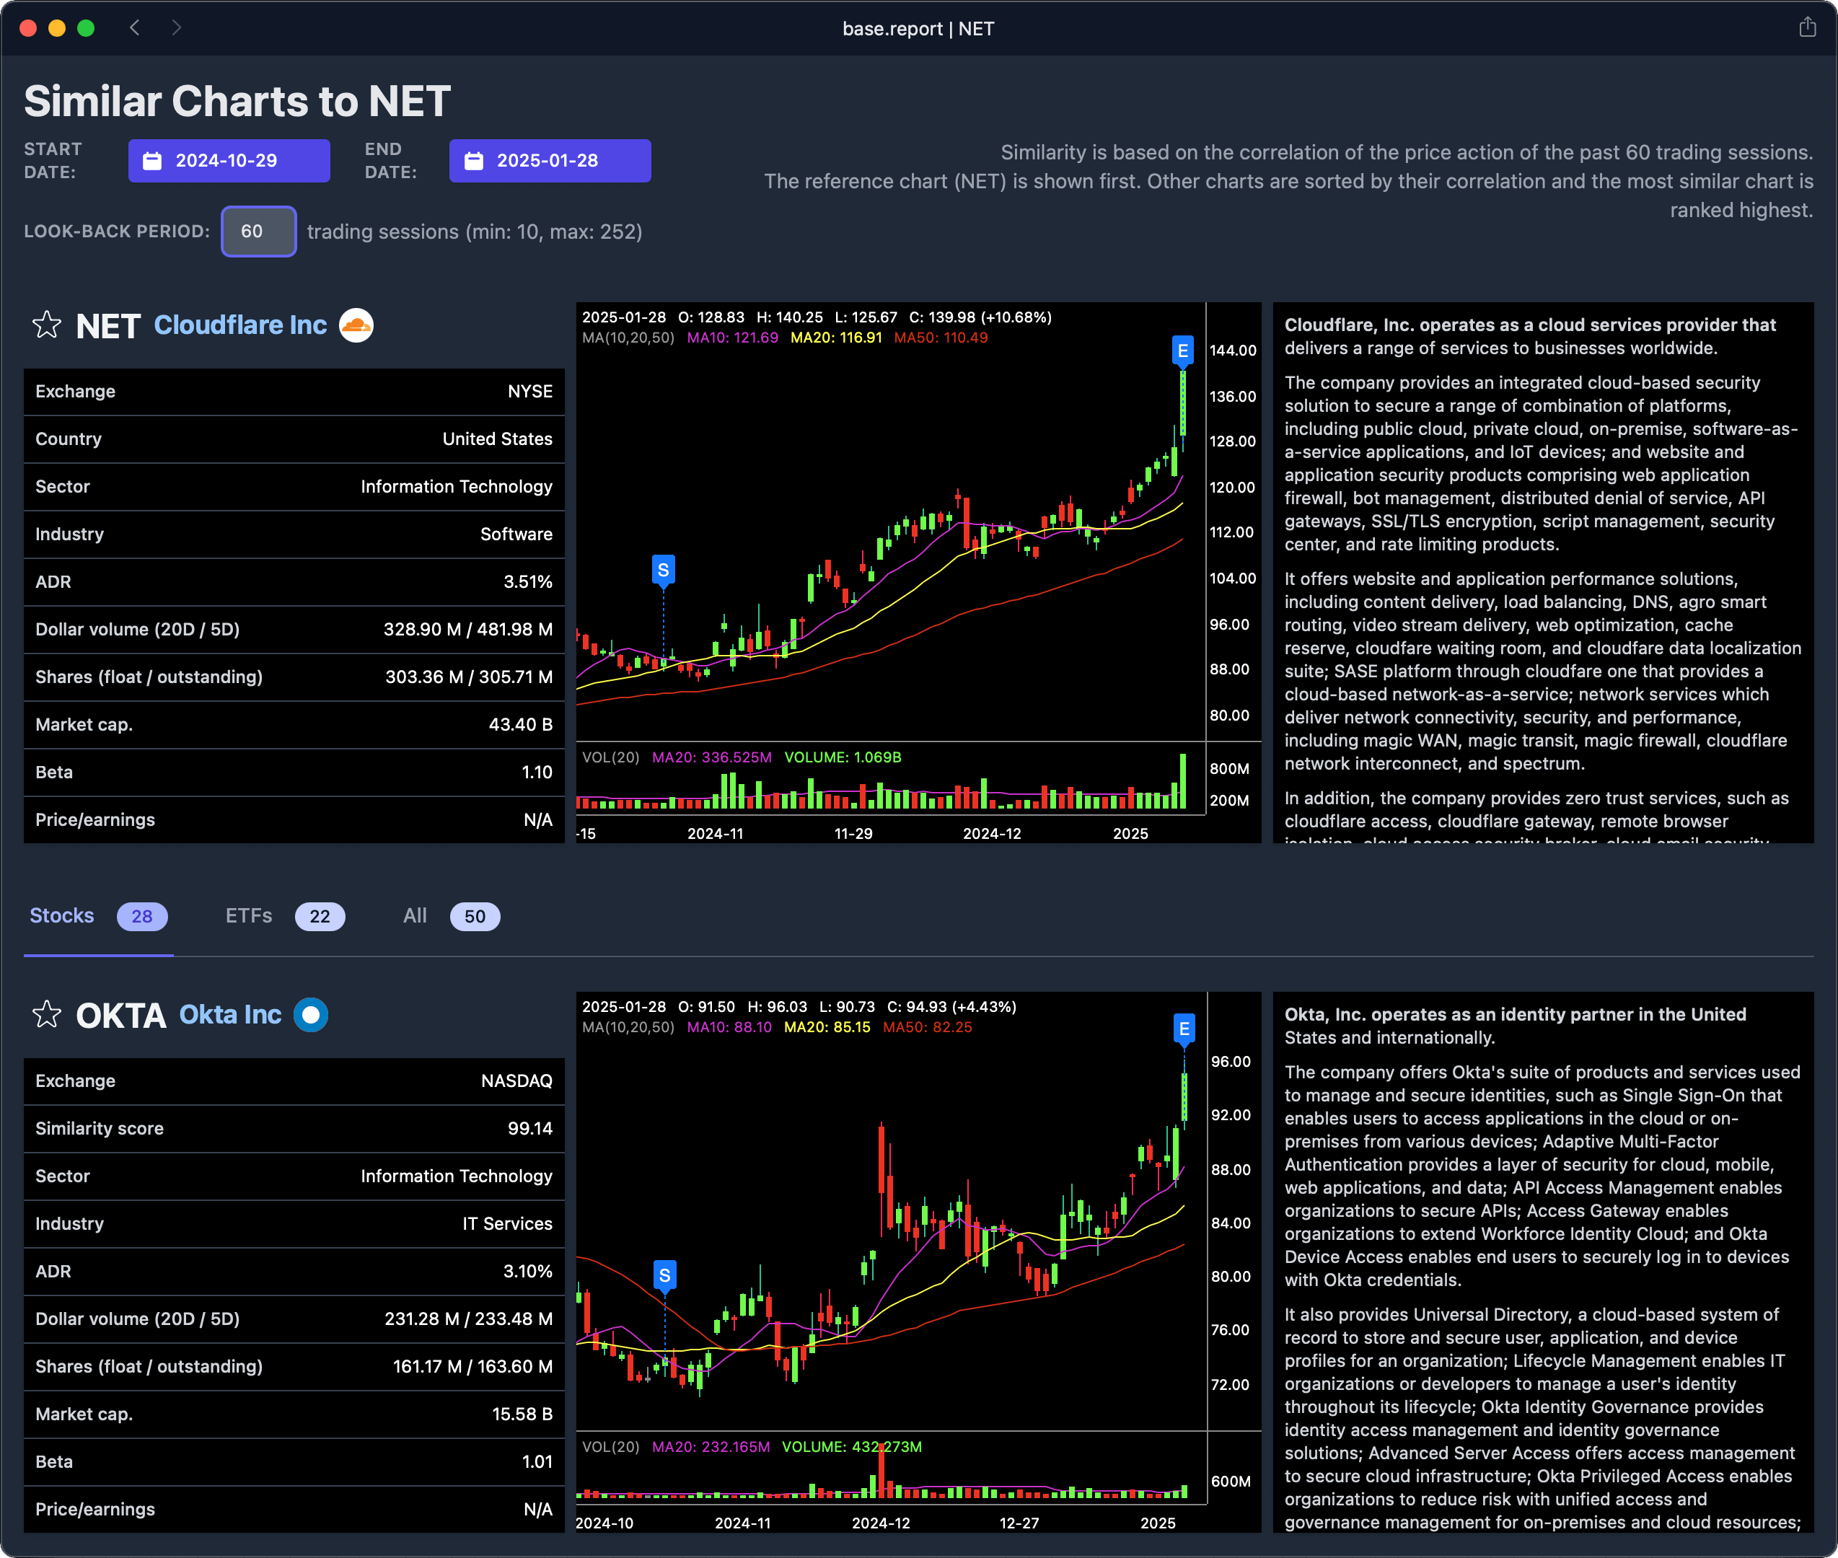Select OKTA Exchange value NASDAQ
This screenshot has width=1838, height=1558.
coord(516,1081)
